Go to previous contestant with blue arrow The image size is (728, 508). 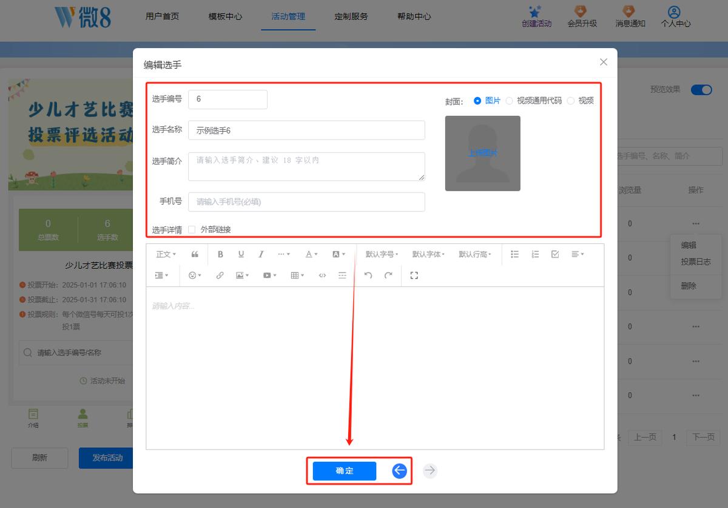[399, 470]
